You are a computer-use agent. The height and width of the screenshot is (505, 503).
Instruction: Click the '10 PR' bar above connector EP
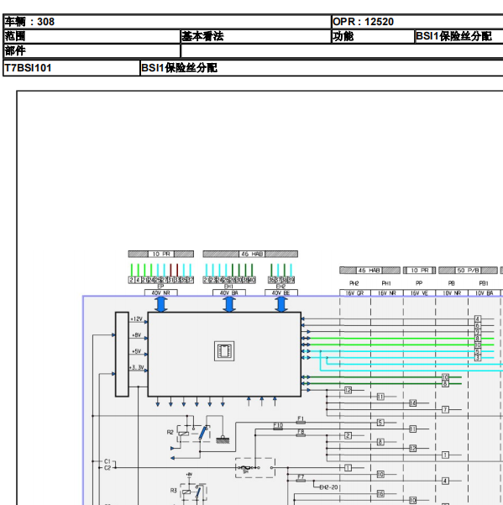click(x=161, y=254)
